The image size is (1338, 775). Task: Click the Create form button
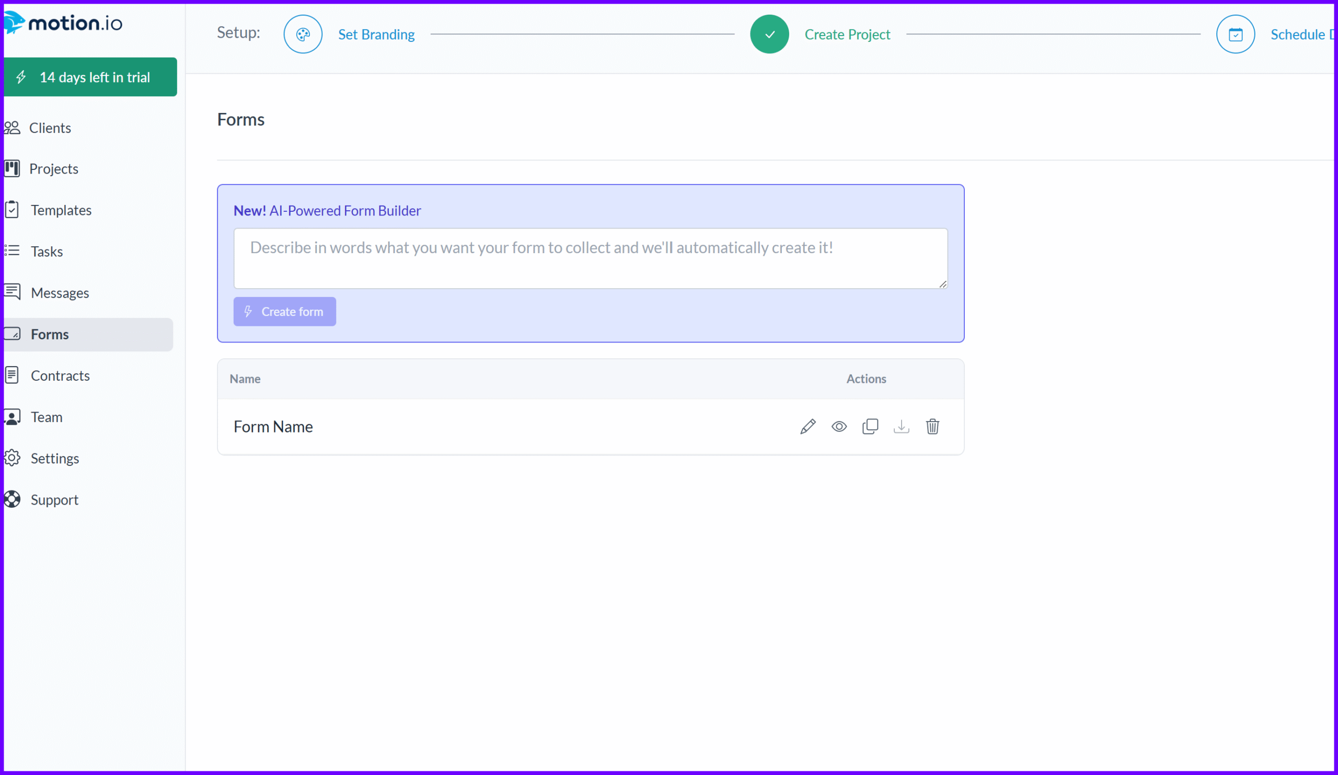pos(285,311)
